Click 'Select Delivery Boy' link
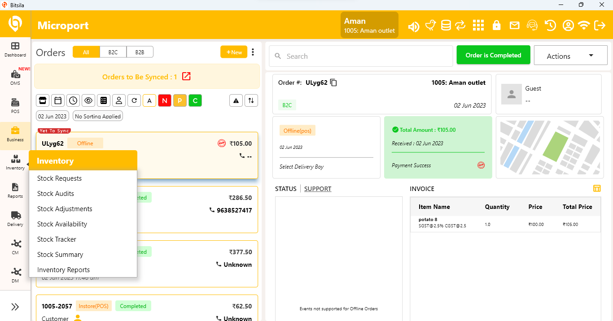This screenshot has height=321, width=613. click(302, 167)
